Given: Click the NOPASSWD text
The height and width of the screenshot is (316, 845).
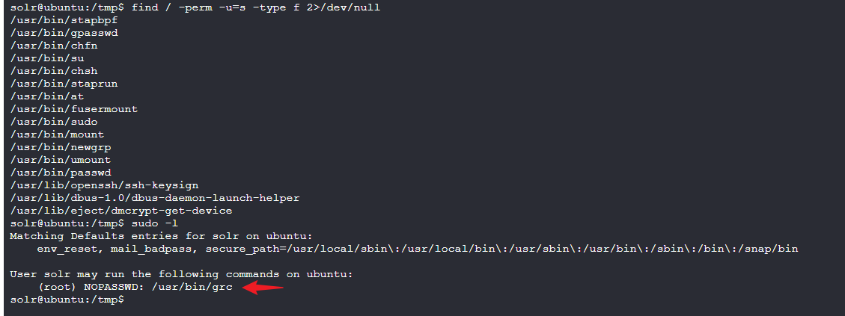Looking at the screenshot, I should pos(115,287).
